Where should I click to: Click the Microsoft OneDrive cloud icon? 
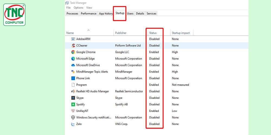click(x=73, y=65)
